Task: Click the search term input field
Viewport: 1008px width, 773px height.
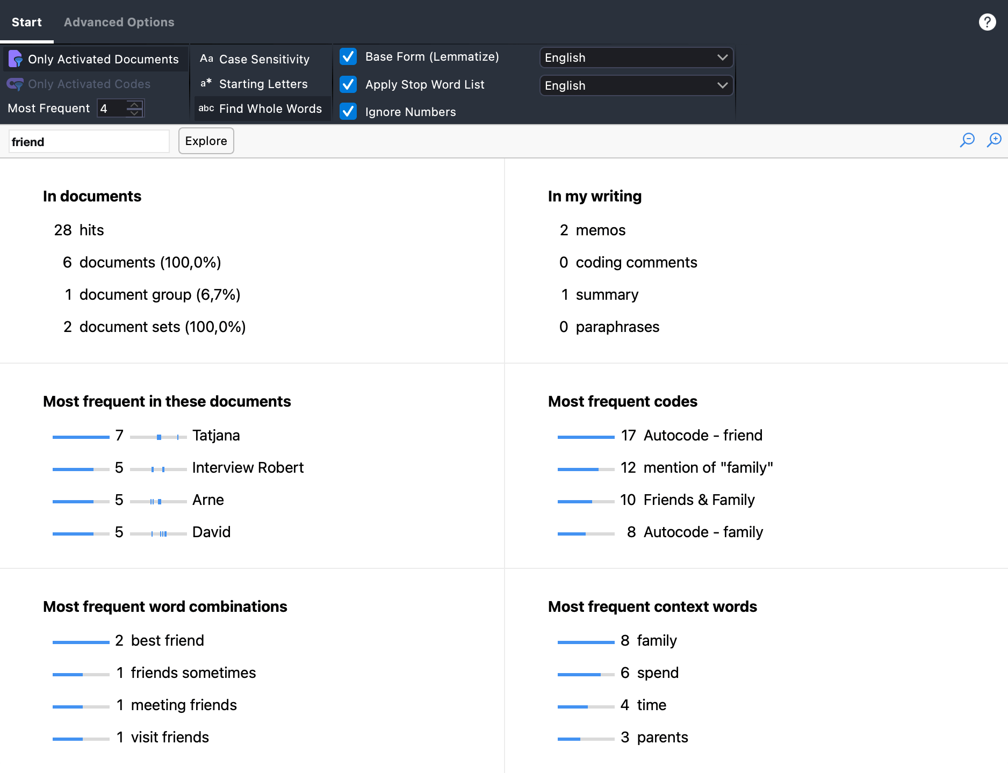Action: (89, 141)
